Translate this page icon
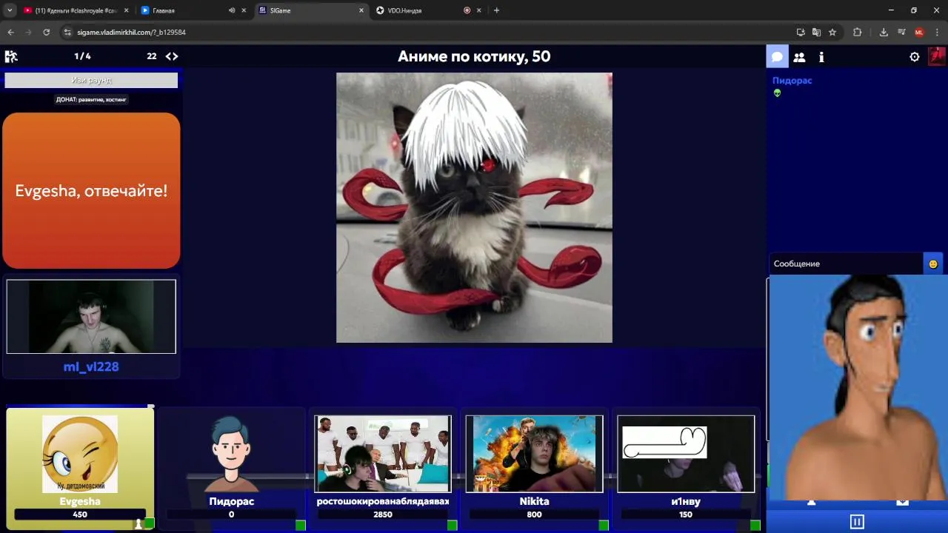948x533 pixels. [816, 32]
